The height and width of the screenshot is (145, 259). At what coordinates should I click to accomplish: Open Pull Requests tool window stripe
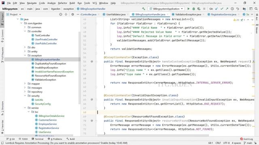[2, 55]
